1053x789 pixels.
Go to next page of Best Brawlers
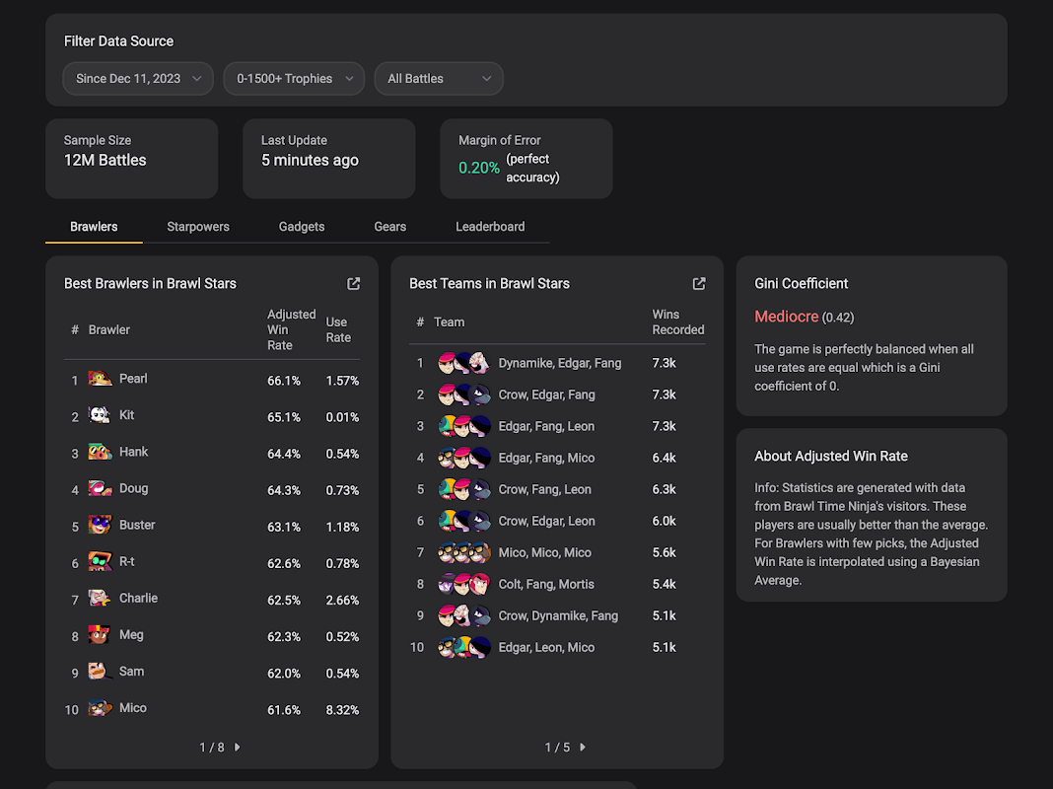[237, 748]
